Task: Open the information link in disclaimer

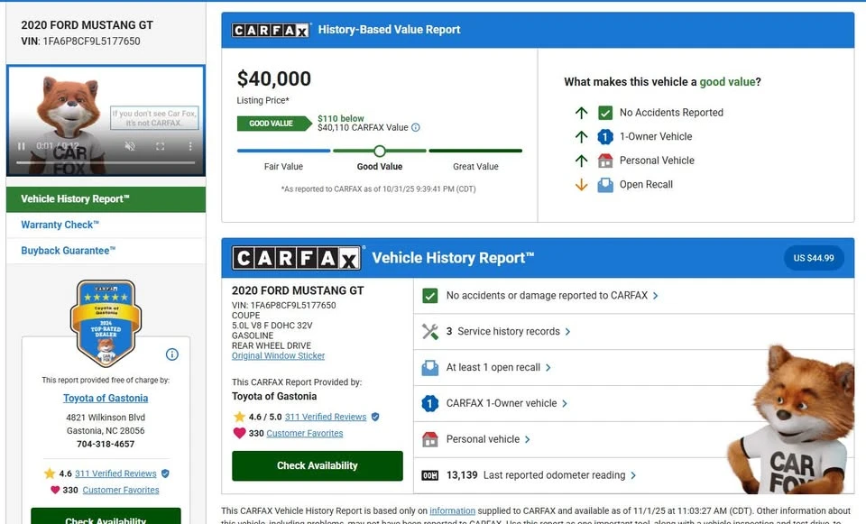Action: (452, 511)
